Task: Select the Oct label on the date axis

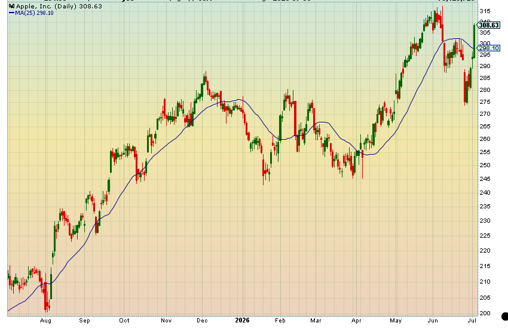Action: tap(124, 321)
